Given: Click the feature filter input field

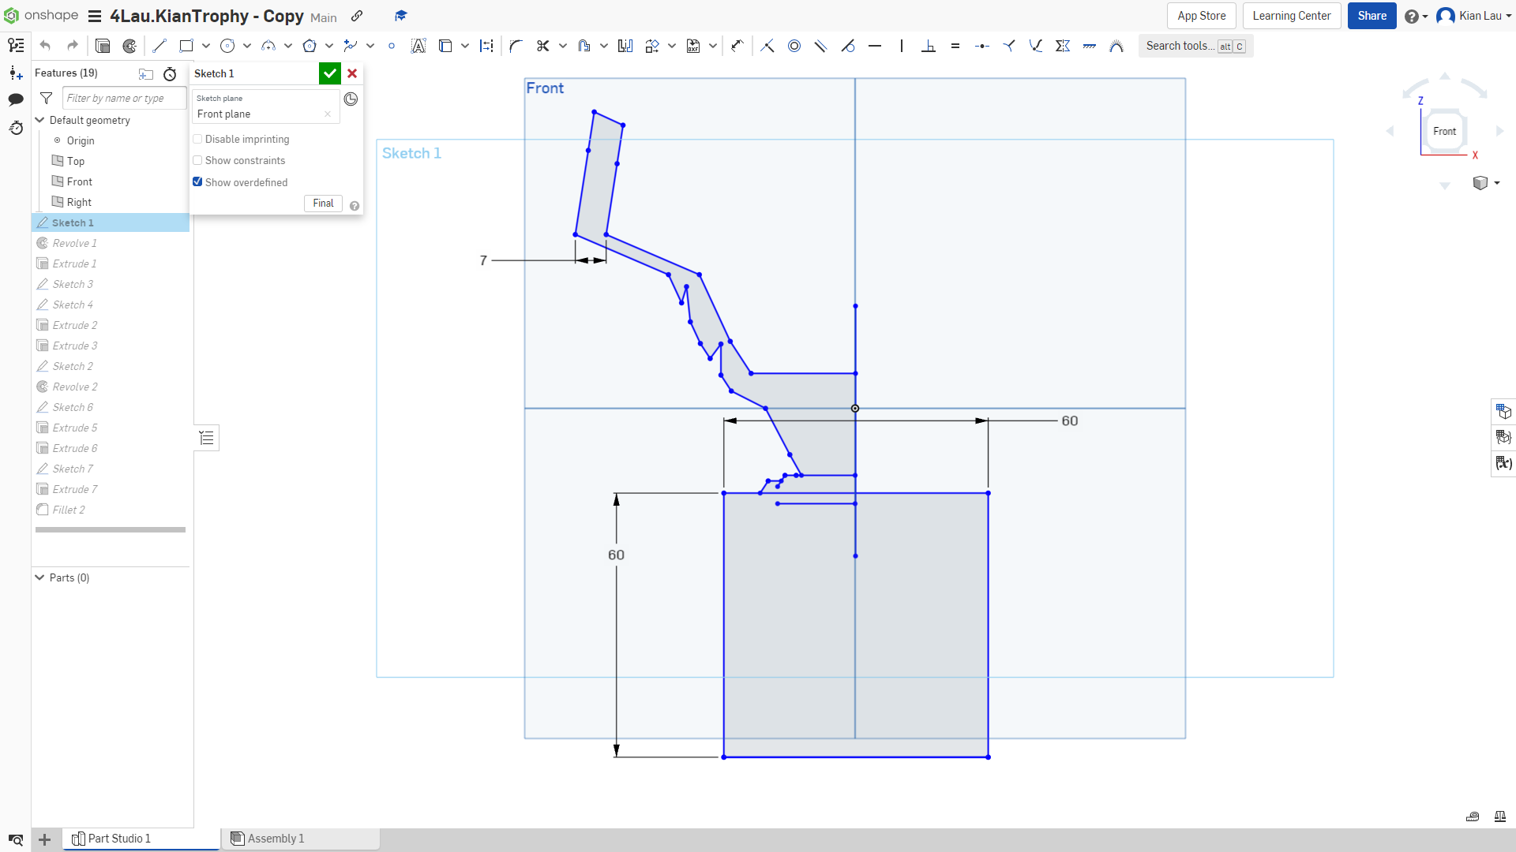Looking at the screenshot, I should [123, 98].
